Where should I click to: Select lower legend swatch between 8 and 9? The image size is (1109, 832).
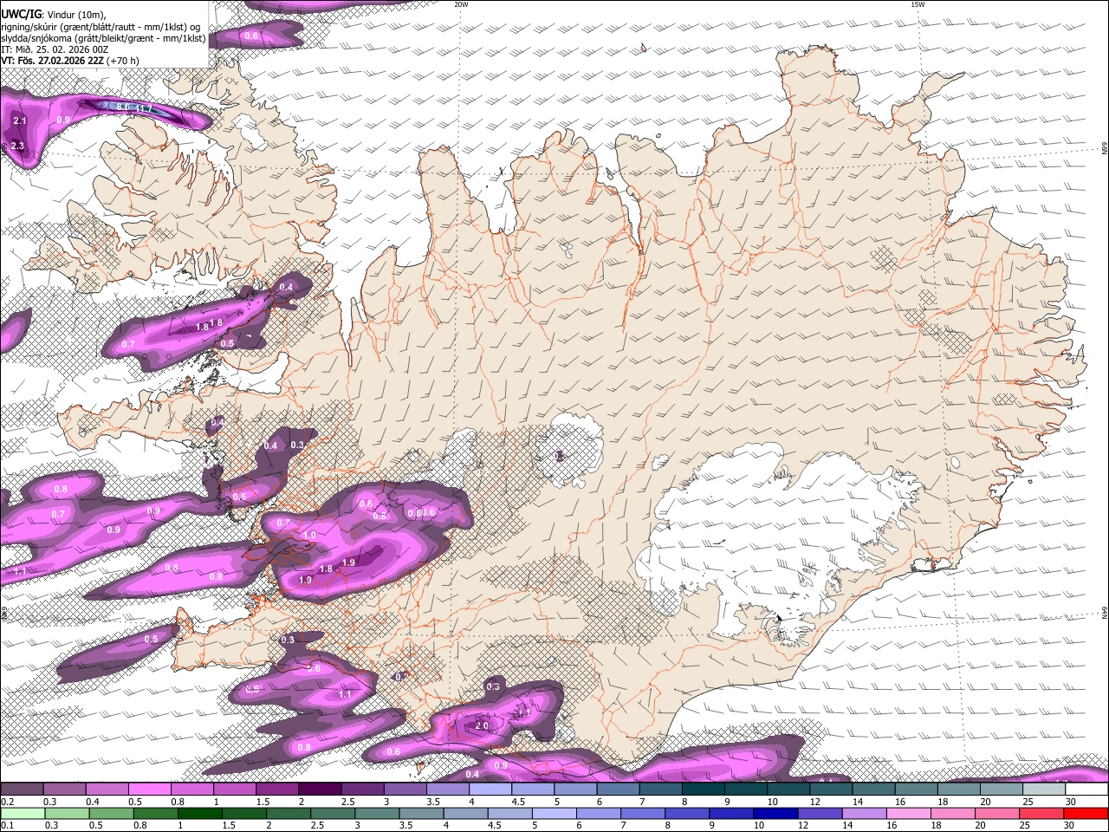(688, 813)
